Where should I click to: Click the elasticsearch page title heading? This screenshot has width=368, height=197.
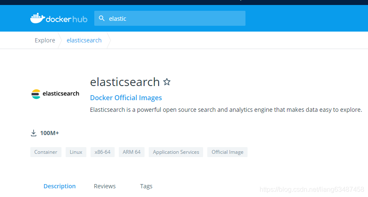tap(125, 82)
